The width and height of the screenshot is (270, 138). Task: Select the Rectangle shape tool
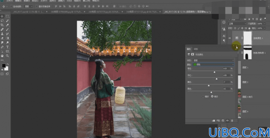(7, 51)
